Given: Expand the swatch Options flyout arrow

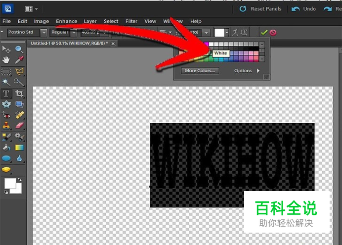Looking at the screenshot, I should (x=258, y=70).
